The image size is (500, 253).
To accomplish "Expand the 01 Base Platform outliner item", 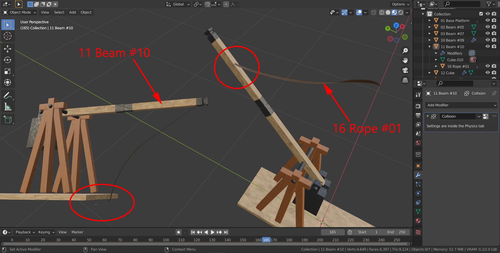I will point(430,20).
